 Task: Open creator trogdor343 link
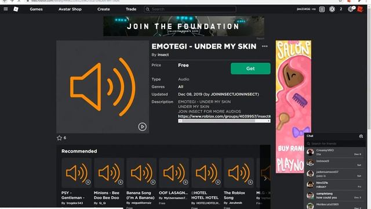[75, 203]
